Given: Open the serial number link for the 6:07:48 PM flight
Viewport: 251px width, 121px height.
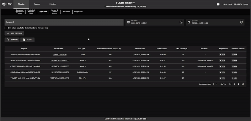Looking at the screenshot, I should pos(60,60).
